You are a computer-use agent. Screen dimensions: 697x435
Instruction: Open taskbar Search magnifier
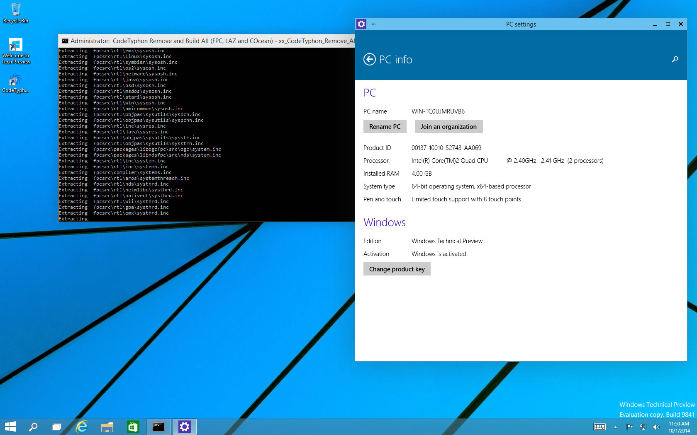tap(33, 427)
